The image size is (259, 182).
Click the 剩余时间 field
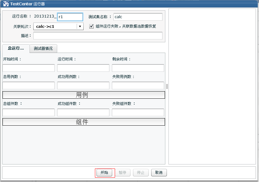[138, 68]
